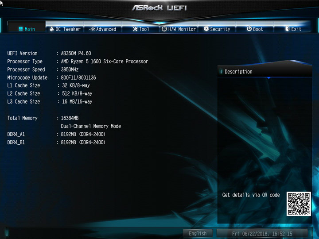
Task: Select the Processor Type label
Action: pyautogui.click(x=25, y=62)
